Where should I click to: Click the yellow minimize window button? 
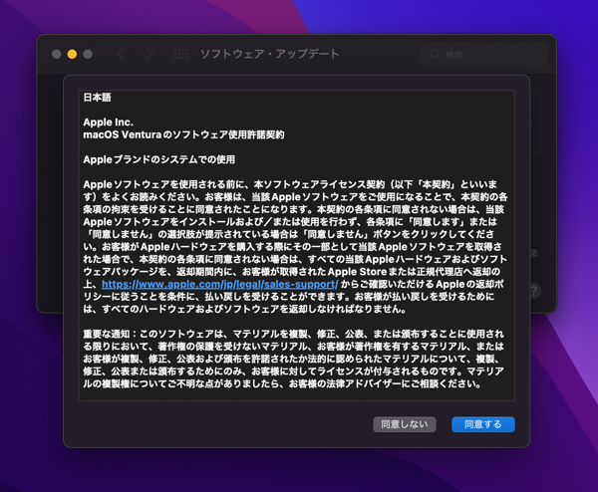(x=72, y=54)
